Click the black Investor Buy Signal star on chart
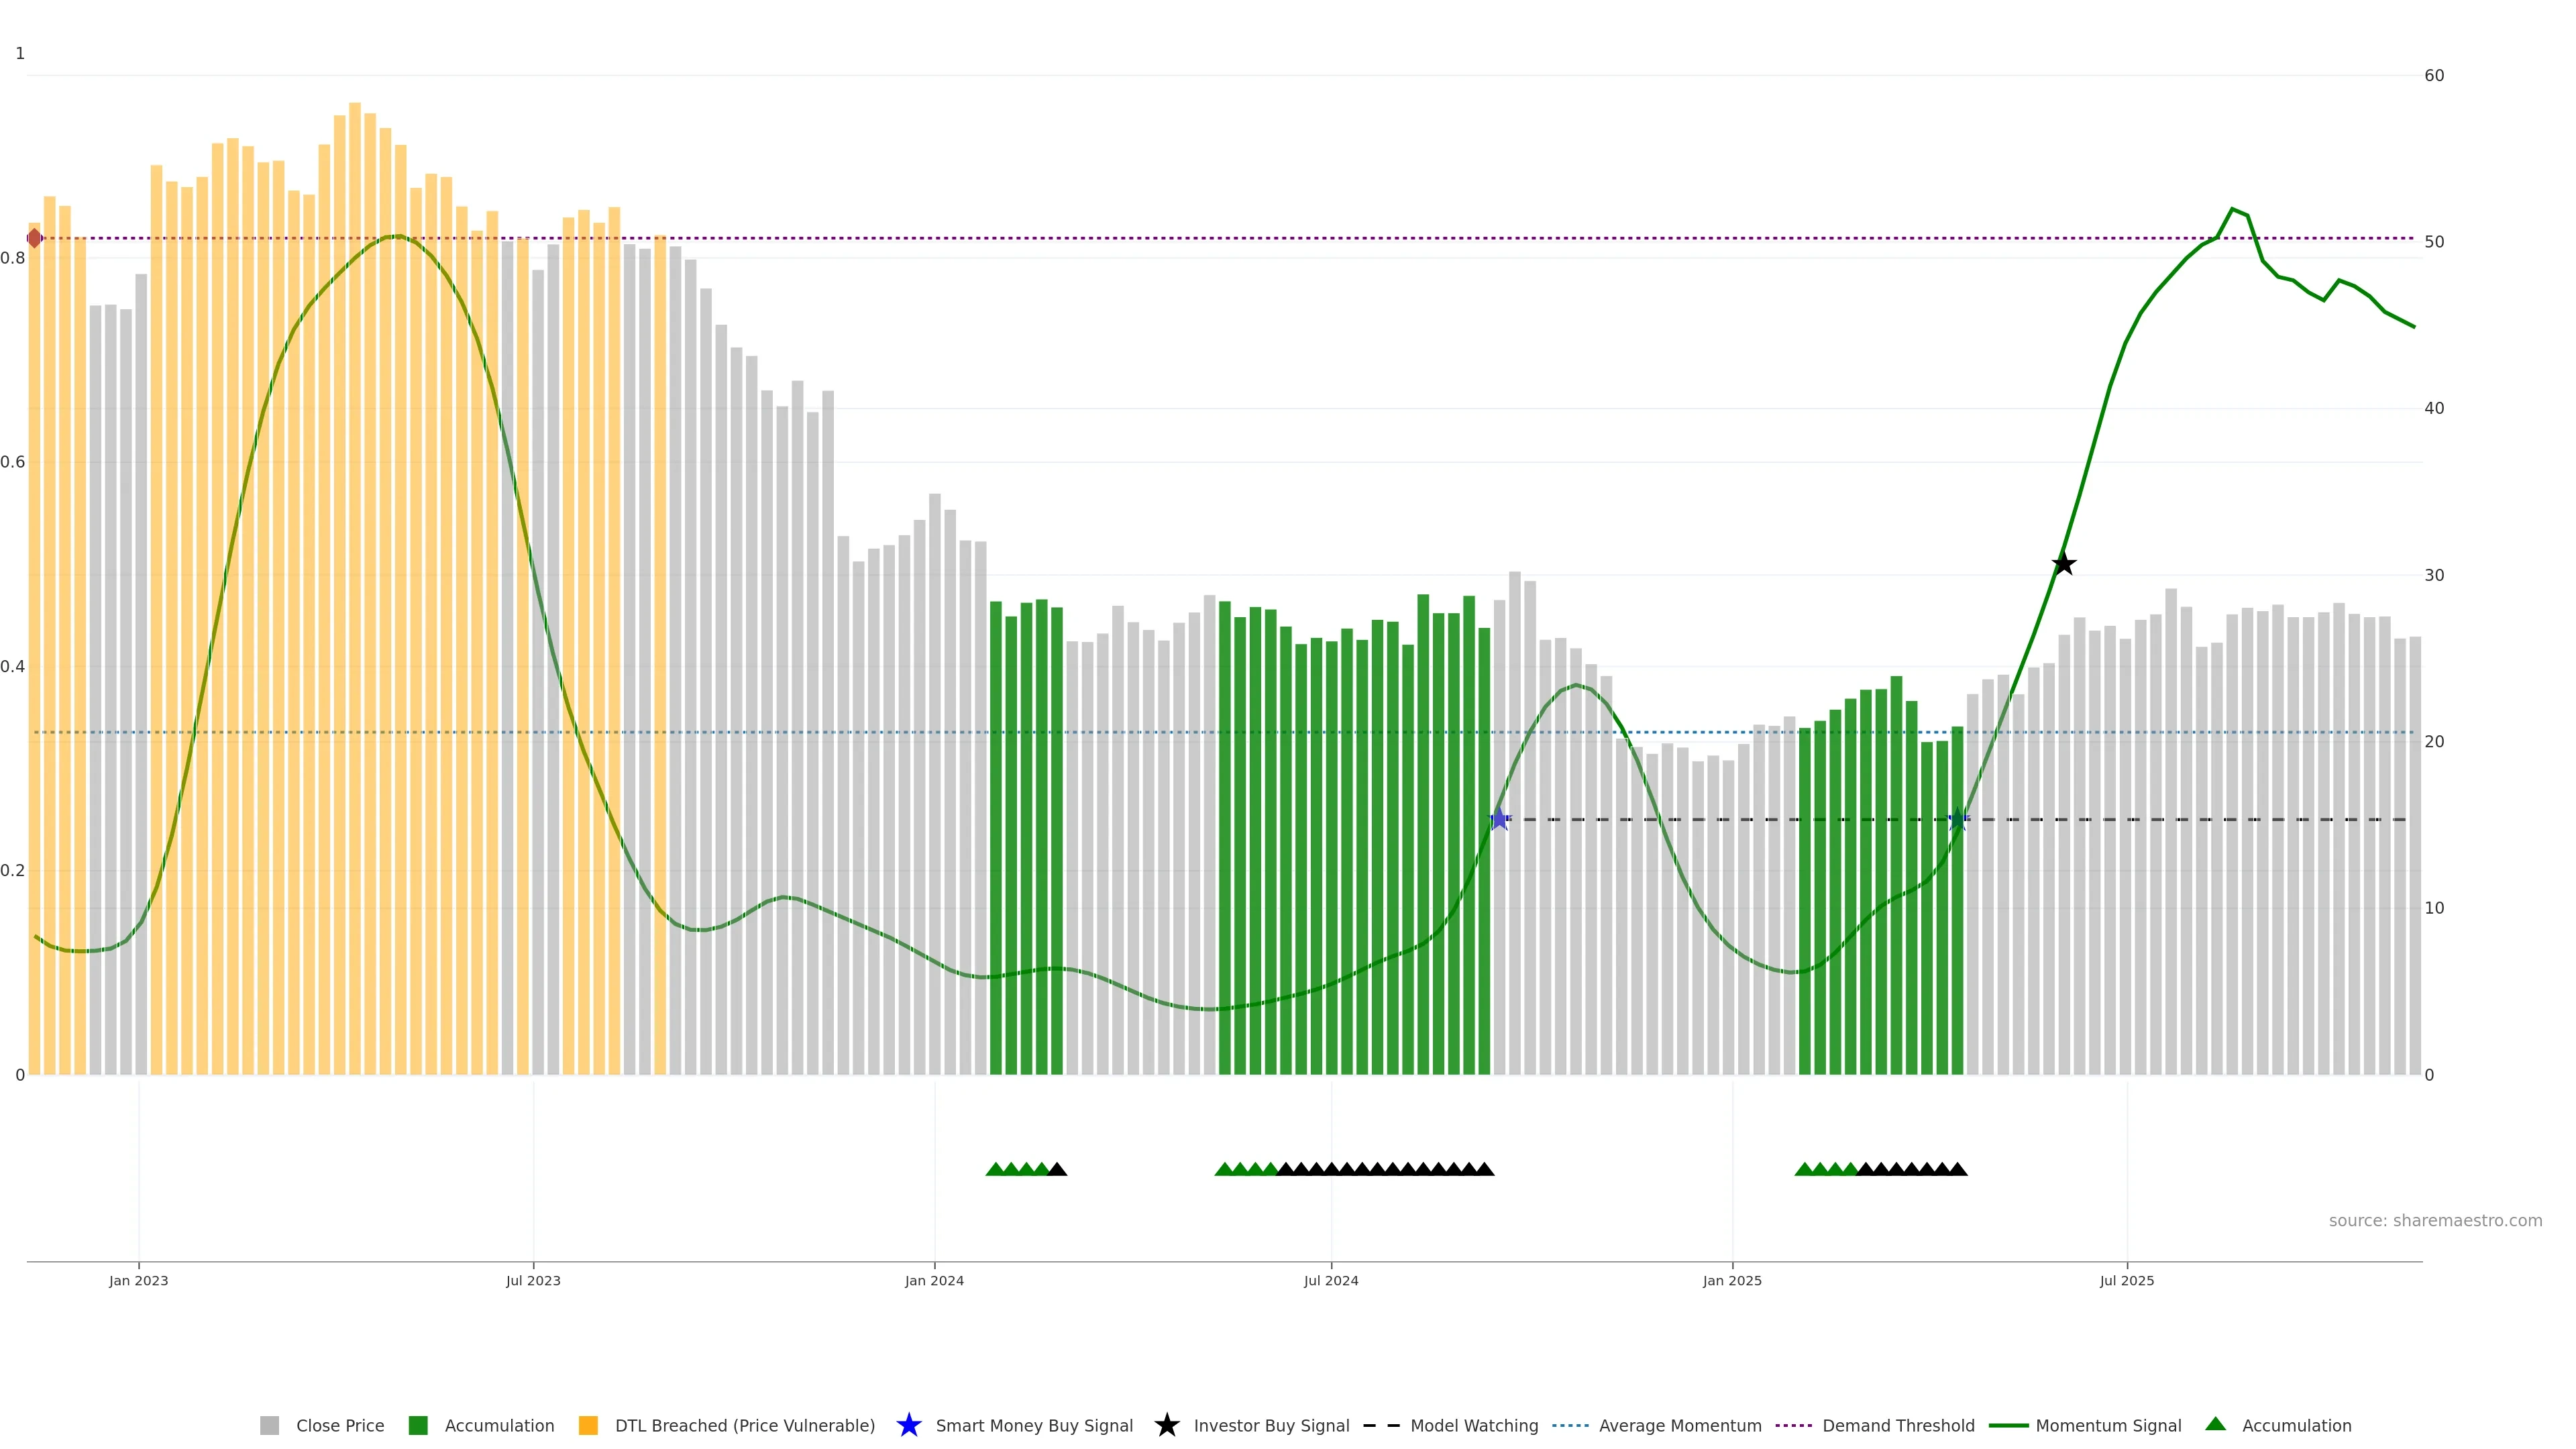 [x=2063, y=564]
